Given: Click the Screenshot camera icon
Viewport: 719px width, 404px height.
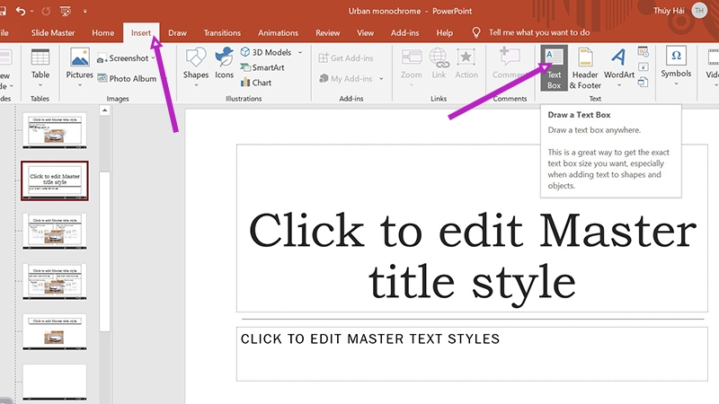Looking at the screenshot, I should 102,58.
